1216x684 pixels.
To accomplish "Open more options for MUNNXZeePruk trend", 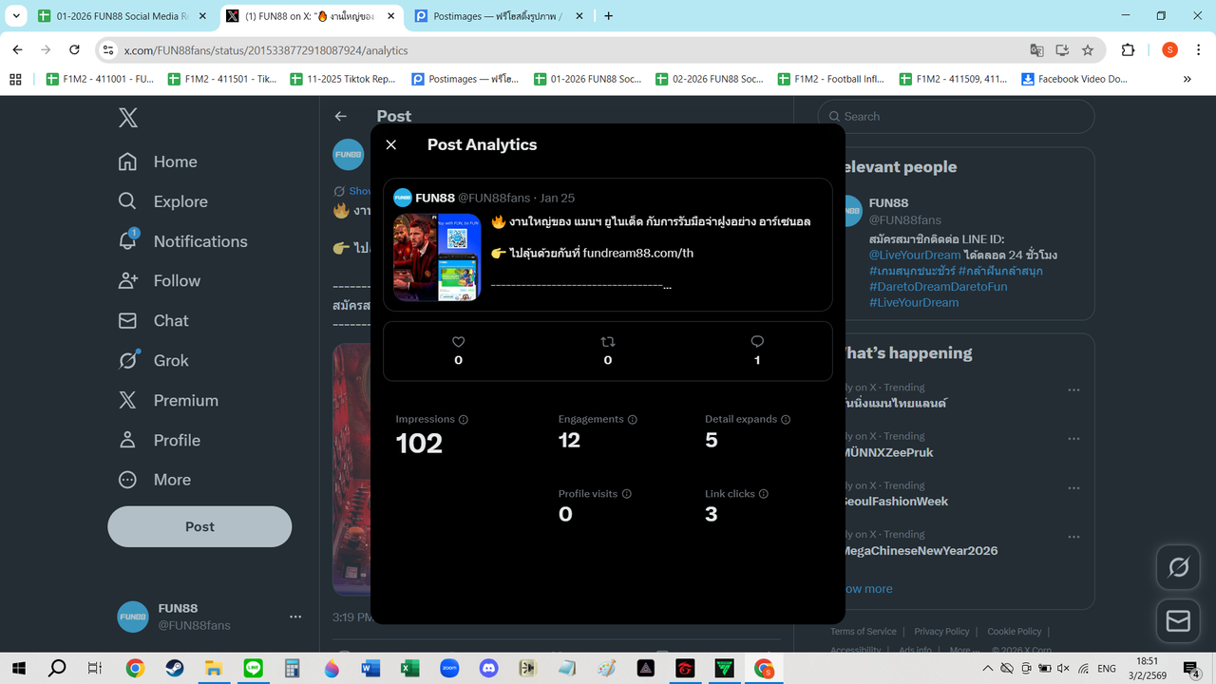I will coord(1073,439).
